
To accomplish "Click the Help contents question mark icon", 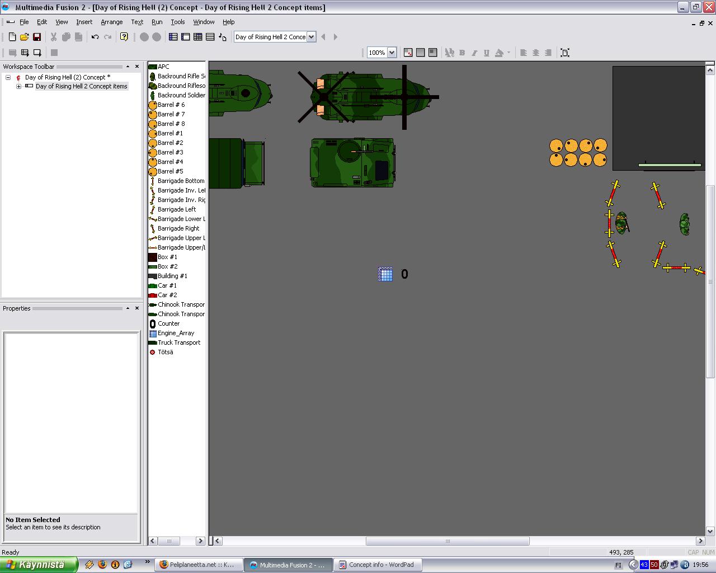I will 124,37.
